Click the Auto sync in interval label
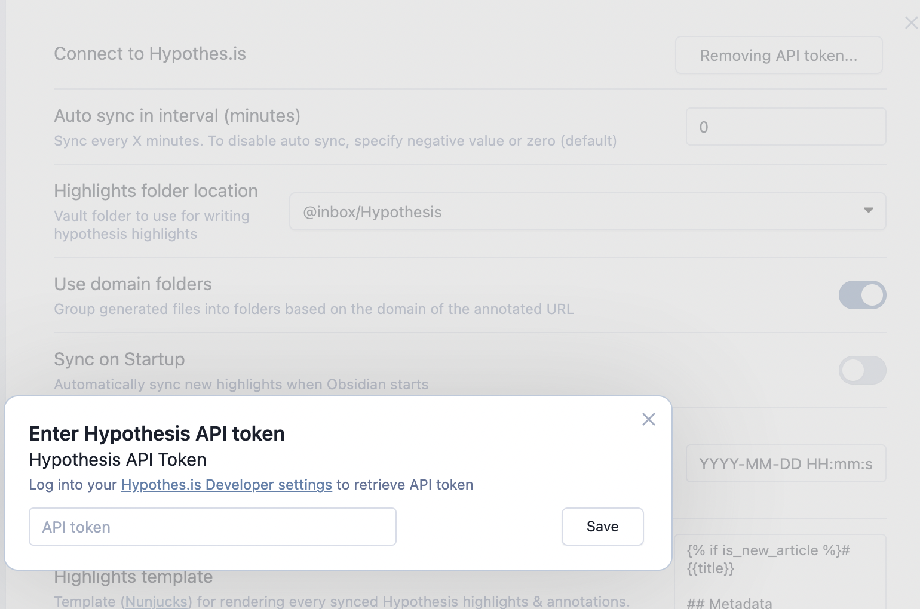This screenshot has width=920, height=609. click(x=177, y=116)
